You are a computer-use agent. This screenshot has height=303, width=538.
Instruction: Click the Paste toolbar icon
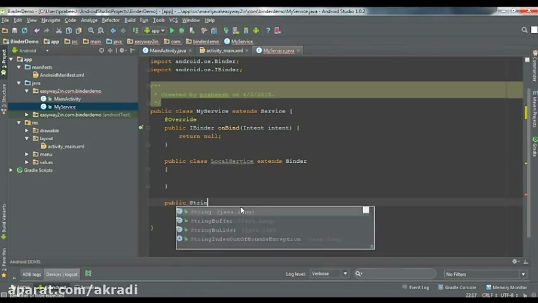(78, 31)
